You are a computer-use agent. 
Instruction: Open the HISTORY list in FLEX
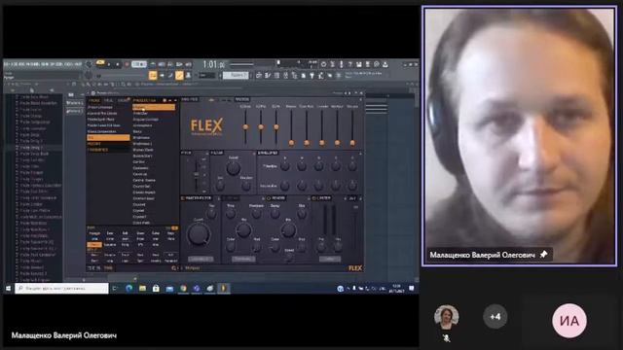pos(94,143)
